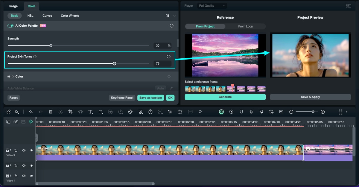Choose the From Local reference source
Viewport: 359px width, 187px height.
coord(246,26)
